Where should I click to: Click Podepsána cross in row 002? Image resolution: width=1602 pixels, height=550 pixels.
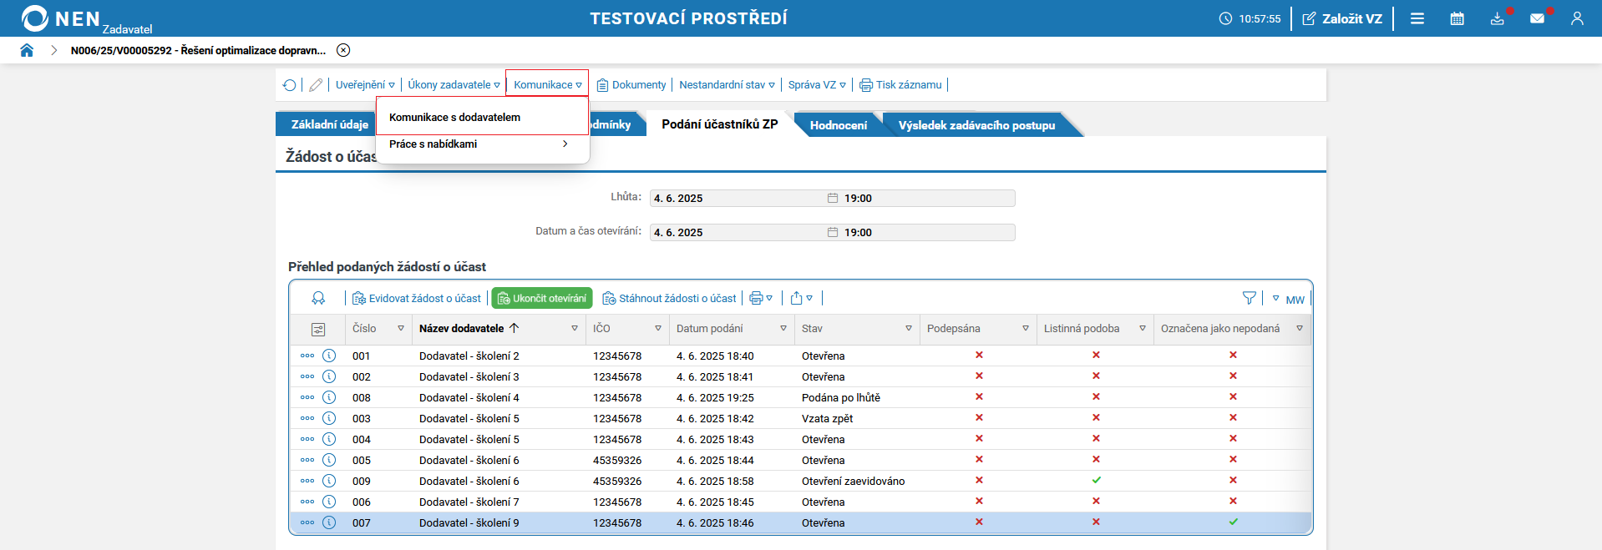(x=980, y=376)
